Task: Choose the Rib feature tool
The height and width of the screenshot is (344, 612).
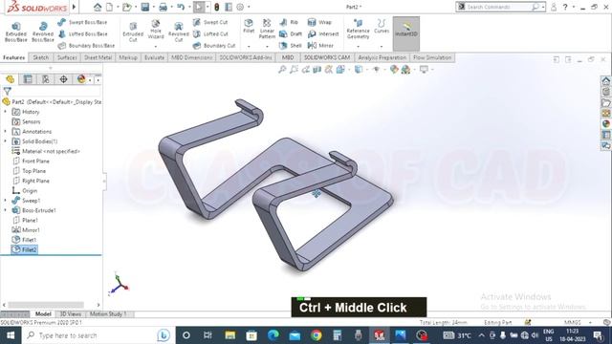Action: [289, 22]
